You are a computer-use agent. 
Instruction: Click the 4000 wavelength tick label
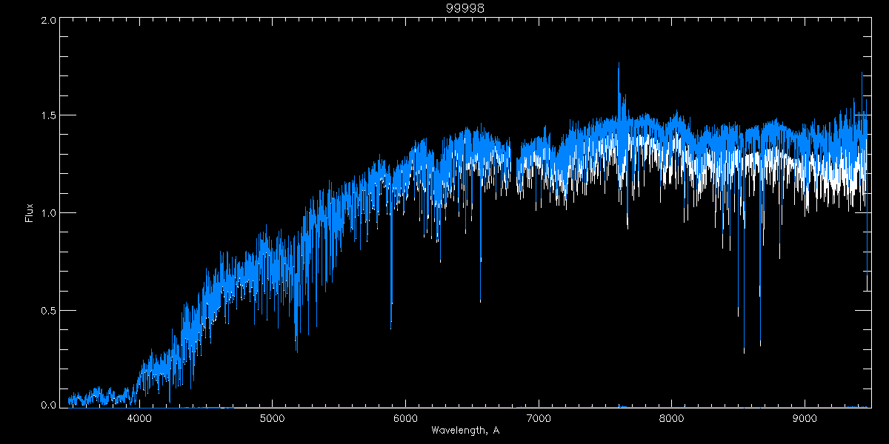point(139,418)
